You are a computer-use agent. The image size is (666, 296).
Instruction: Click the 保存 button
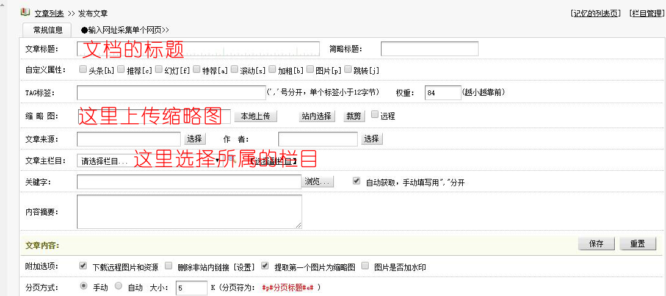596,244
